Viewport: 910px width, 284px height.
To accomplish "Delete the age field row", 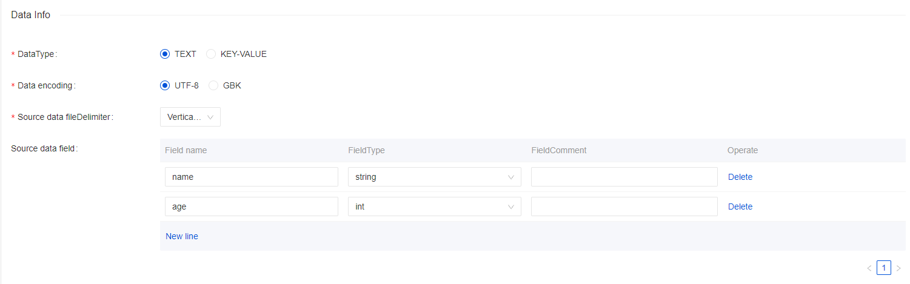I will (x=740, y=206).
